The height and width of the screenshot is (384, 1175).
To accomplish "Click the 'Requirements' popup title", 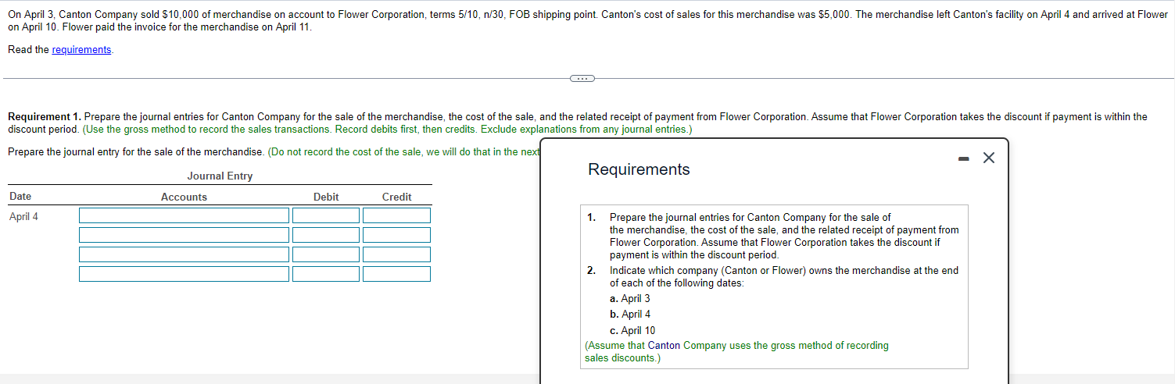I will click(639, 169).
